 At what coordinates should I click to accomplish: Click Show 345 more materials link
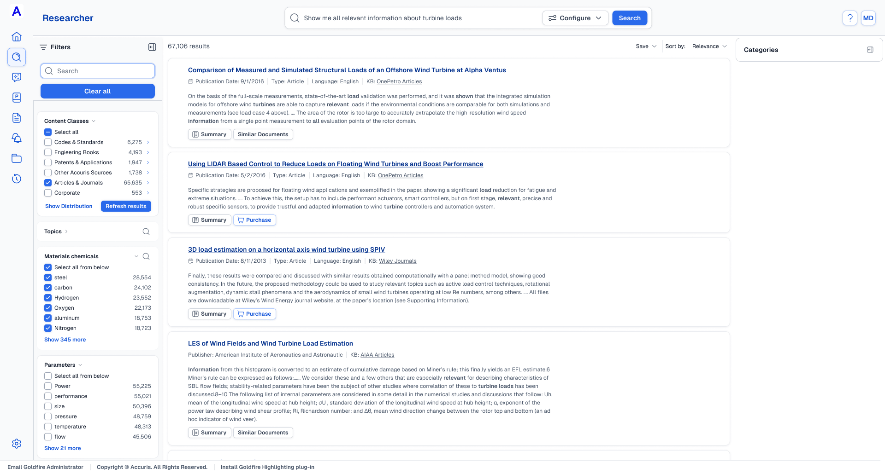click(x=65, y=340)
